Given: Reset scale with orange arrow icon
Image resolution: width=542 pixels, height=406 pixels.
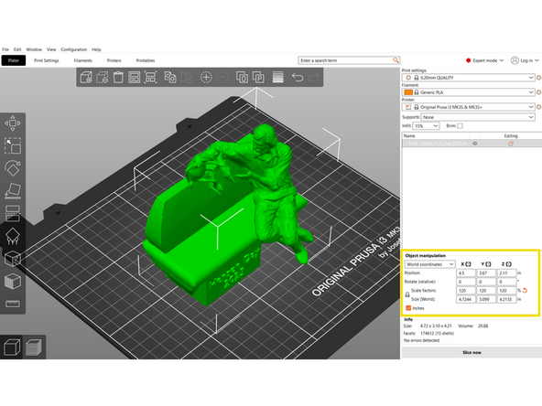Looking at the screenshot, I should (526, 291).
